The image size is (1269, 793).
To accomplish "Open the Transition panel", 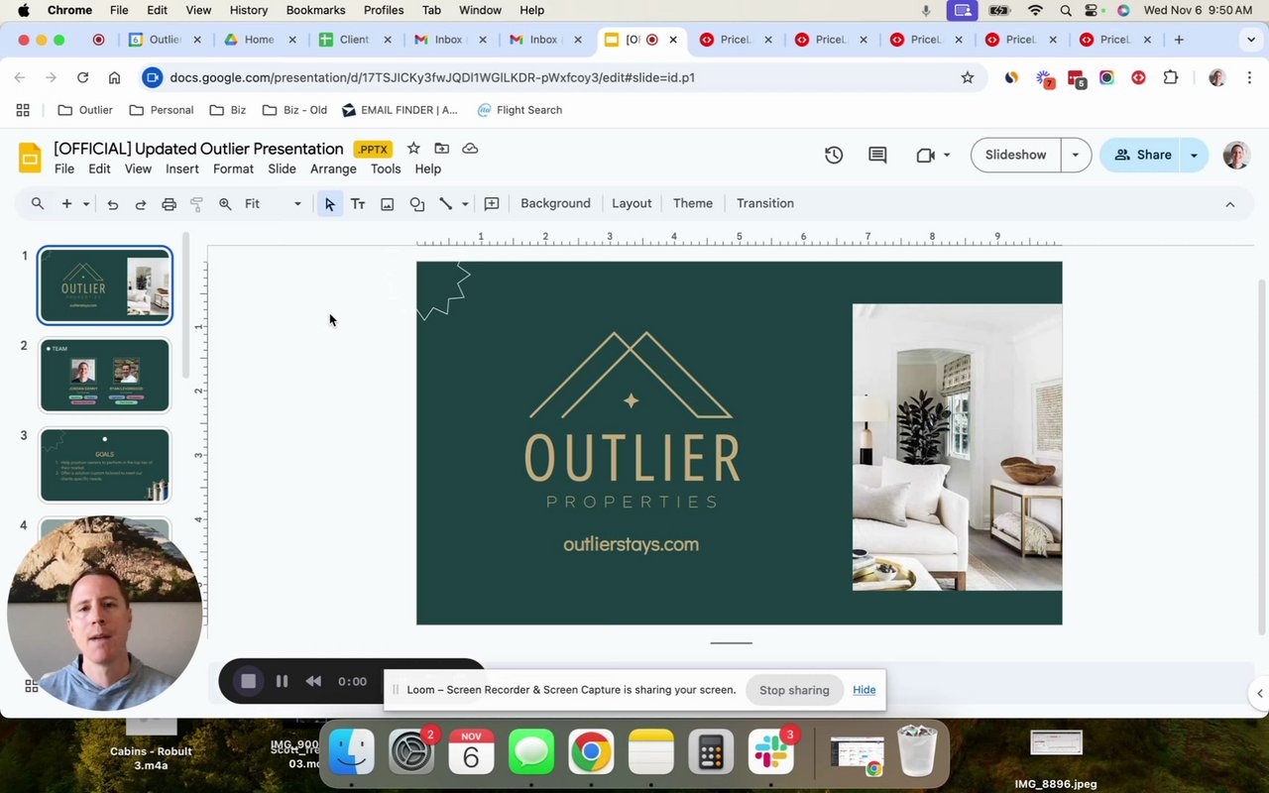I will click(765, 203).
